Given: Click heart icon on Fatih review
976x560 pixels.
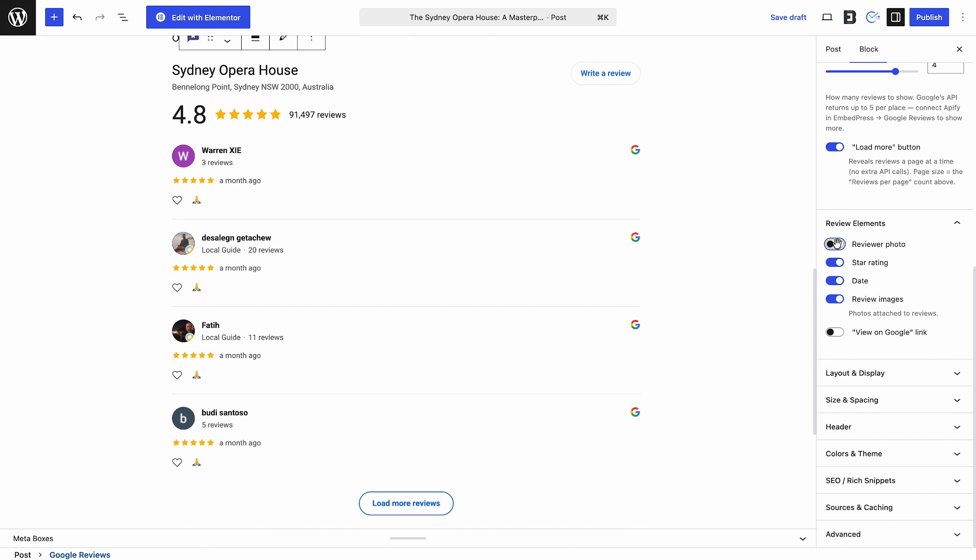Looking at the screenshot, I should coord(177,375).
